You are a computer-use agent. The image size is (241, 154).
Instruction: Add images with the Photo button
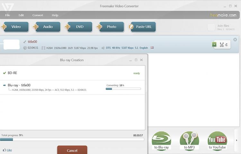[x=110, y=27]
